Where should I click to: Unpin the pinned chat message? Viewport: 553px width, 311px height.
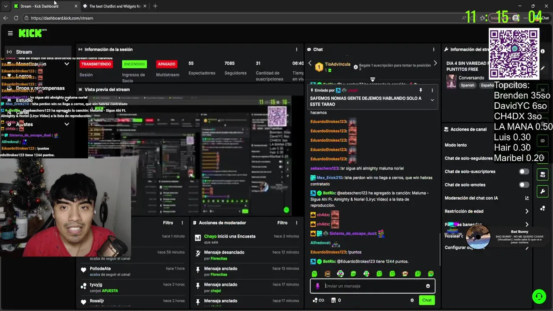(420, 91)
